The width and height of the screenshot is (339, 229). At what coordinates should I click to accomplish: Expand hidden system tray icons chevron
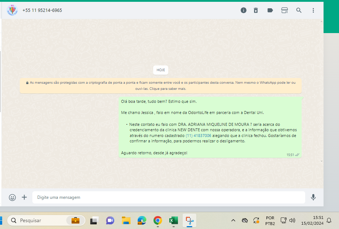click(233, 220)
